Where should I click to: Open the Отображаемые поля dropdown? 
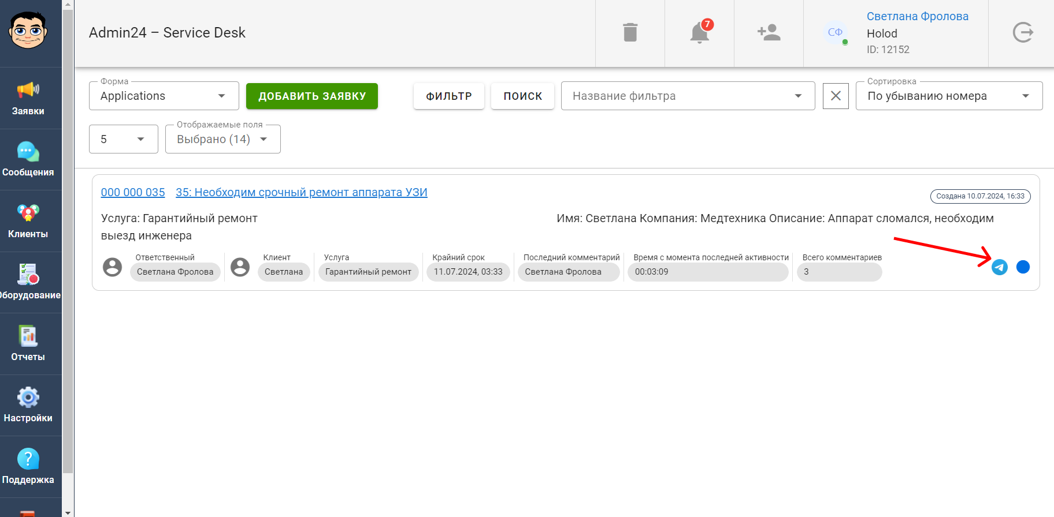[223, 139]
